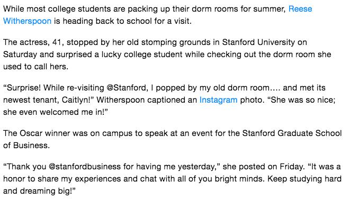Click 'Saturday' in the second paragraph

point(20,55)
